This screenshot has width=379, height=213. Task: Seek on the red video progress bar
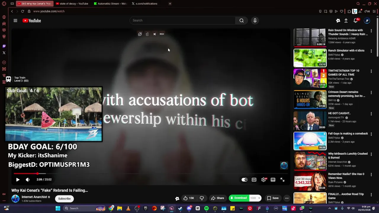pos(151,174)
